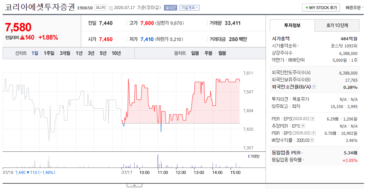Click the 시가 7,450 value
369x189 pixels.
(106, 40)
